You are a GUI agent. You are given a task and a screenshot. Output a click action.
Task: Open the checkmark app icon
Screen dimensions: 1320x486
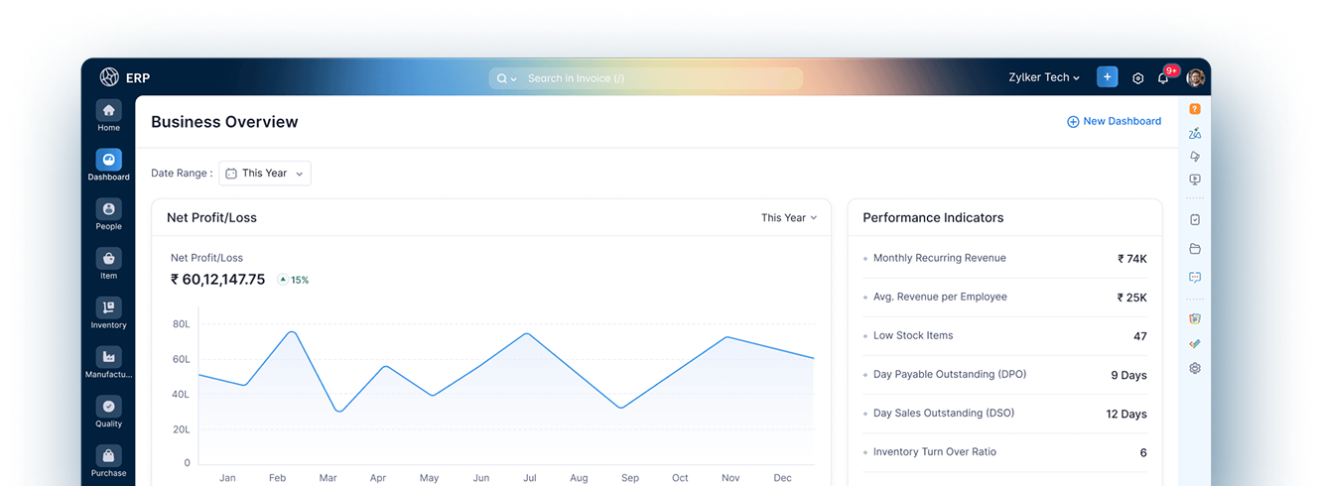1195,343
